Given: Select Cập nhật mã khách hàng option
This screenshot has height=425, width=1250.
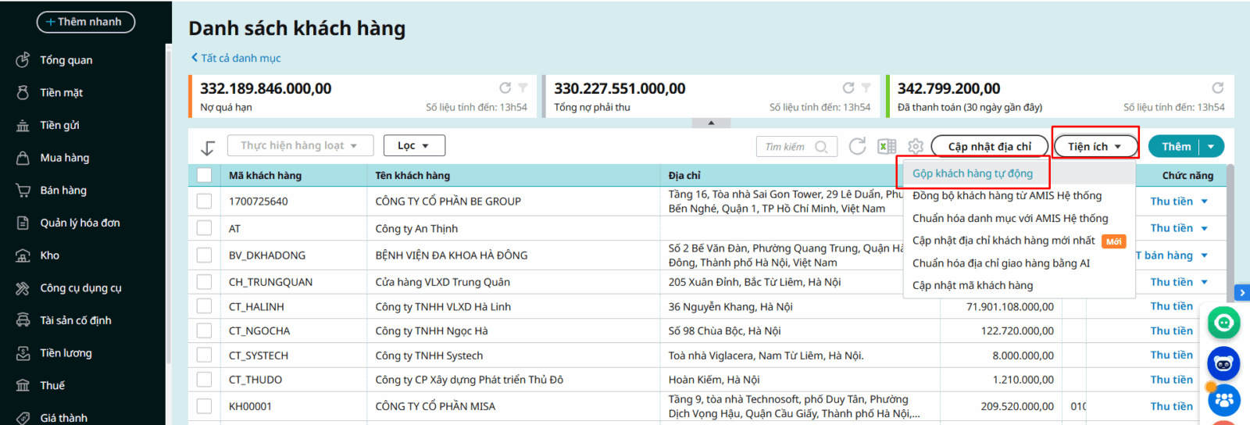Looking at the screenshot, I should [x=973, y=286].
